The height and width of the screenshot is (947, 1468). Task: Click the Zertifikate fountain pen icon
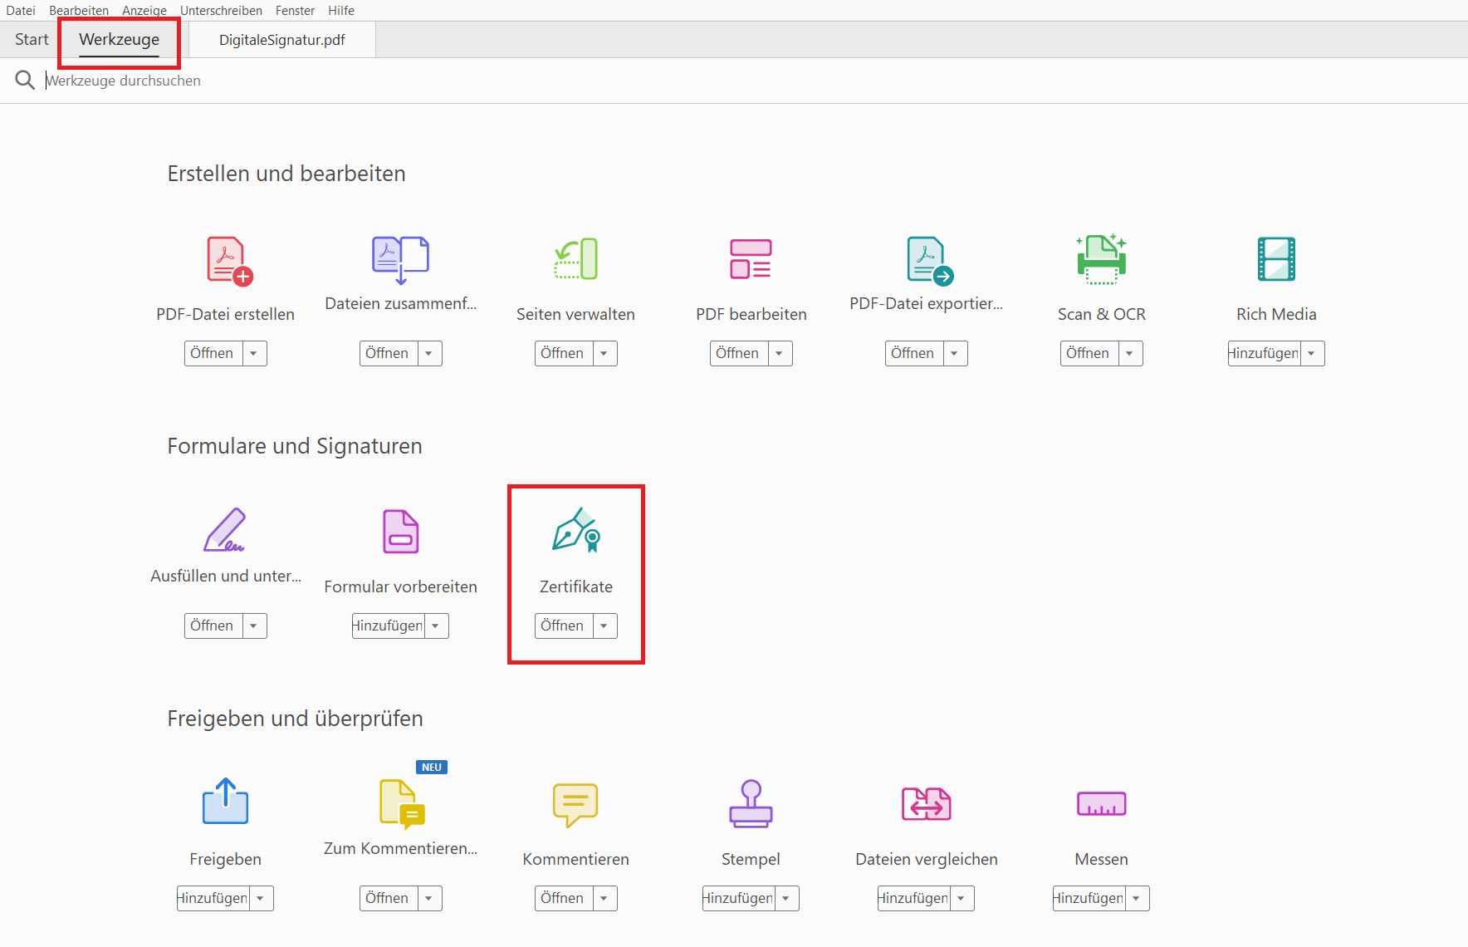(x=576, y=530)
